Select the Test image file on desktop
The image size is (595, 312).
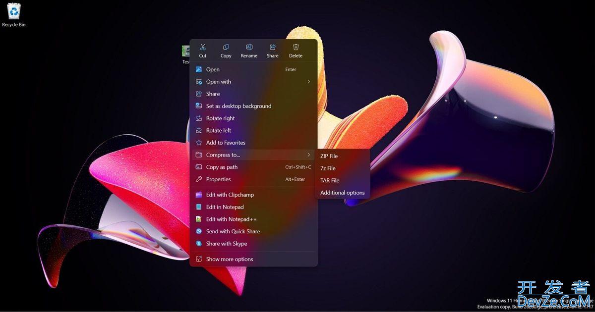tap(186, 54)
